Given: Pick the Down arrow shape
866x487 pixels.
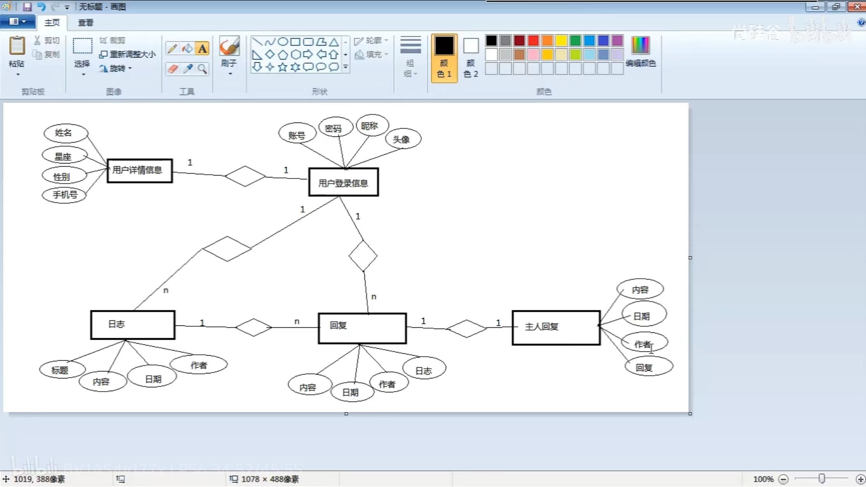Looking at the screenshot, I should [x=257, y=67].
